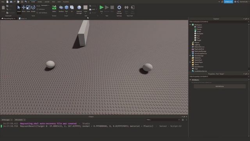
Task: Open the All Messages dropdown in Output
Action: point(7,120)
